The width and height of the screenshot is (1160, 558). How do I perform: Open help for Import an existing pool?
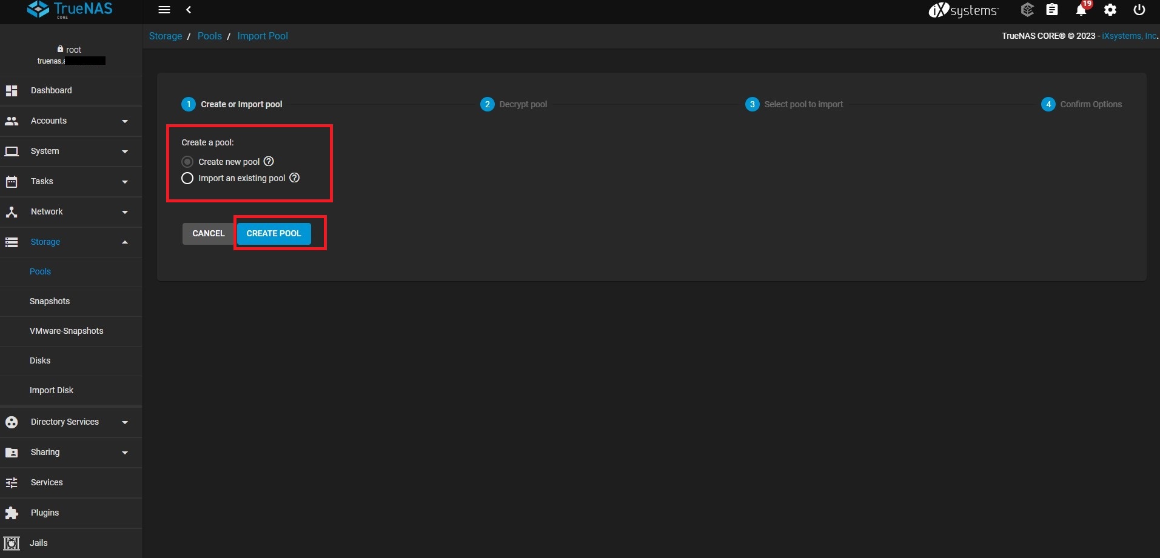[294, 178]
